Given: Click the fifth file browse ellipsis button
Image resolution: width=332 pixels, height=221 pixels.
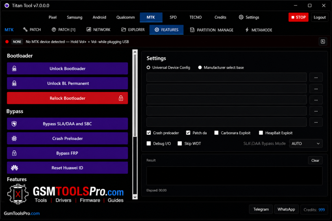Looking at the screenshot, I should [316, 122].
